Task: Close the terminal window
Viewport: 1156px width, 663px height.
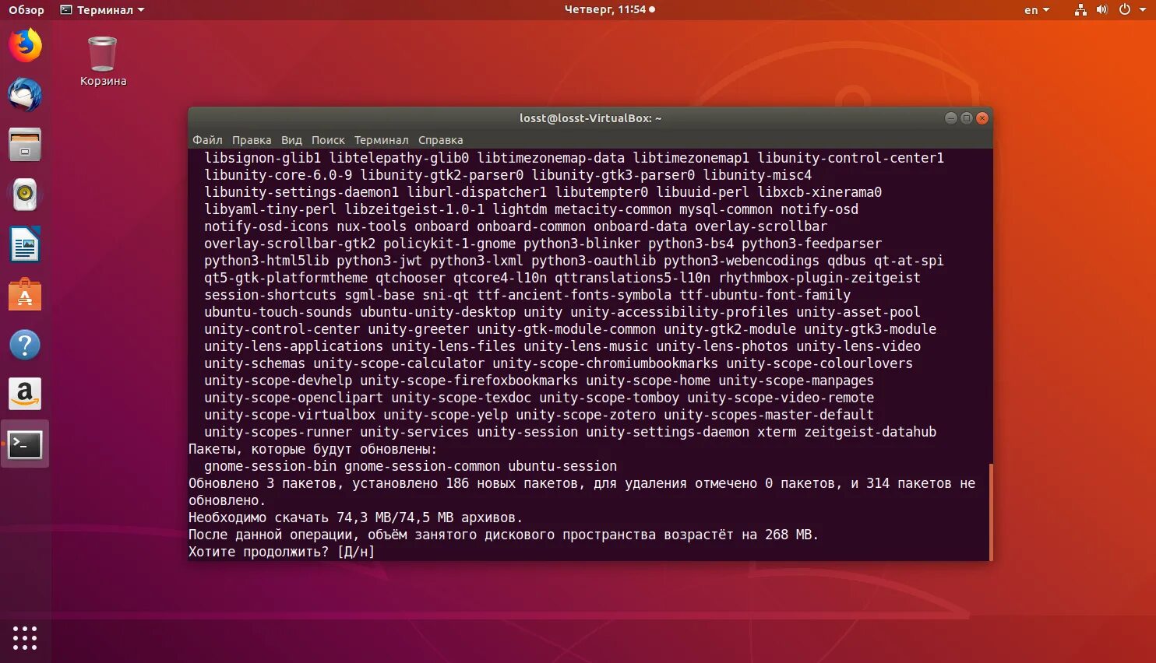Action: [x=982, y=118]
